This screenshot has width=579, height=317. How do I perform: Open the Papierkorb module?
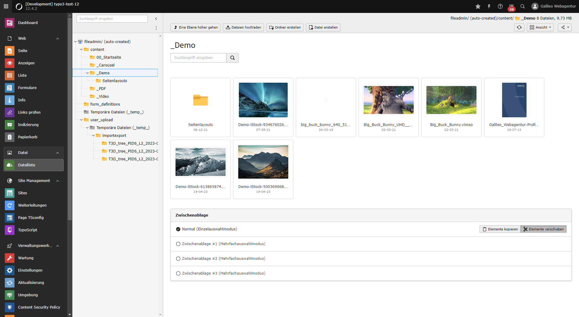coord(27,137)
